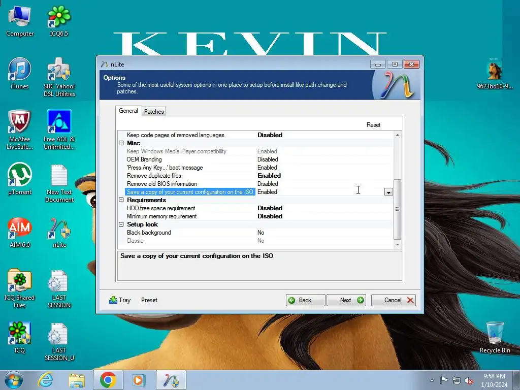The width and height of the screenshot is (520, 390).
Task: Select the 9623bd10-9... image file
Action: (495, 74)
